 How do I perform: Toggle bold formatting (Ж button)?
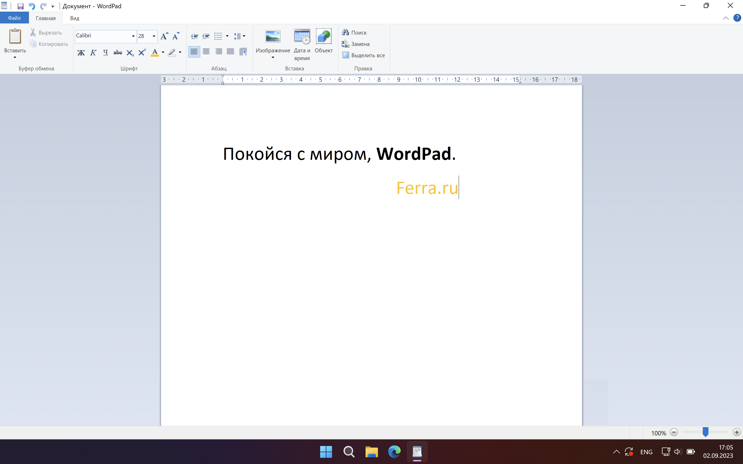point(81,53)
